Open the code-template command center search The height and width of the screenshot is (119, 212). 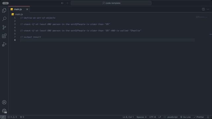click(x=111, y=3)
